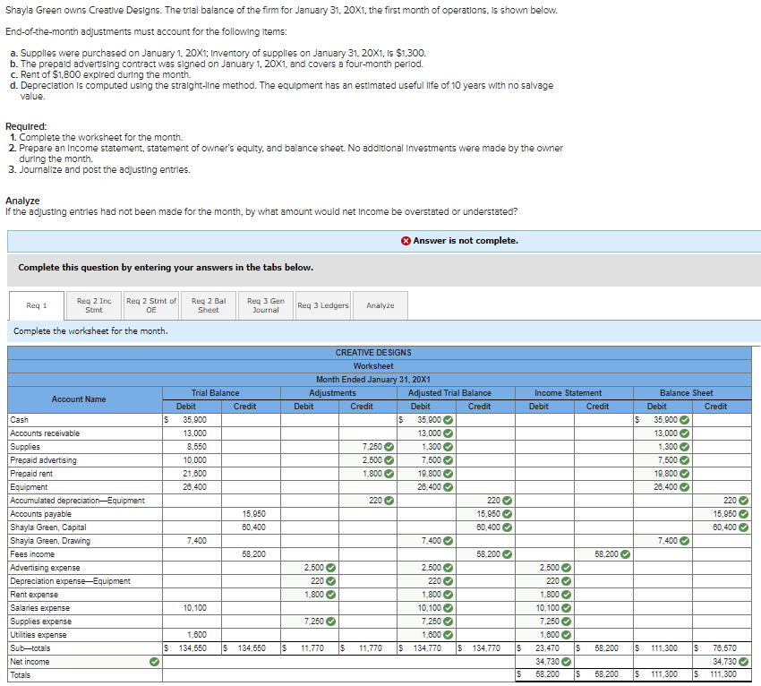Click Prepaid rent adjusted debit 19,800

tap(426, 474)
